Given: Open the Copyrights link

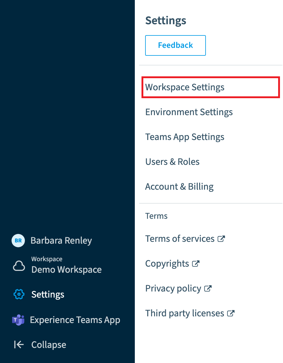Looking at the screenshot, I should pyautogui.click(x=167, y=264).
